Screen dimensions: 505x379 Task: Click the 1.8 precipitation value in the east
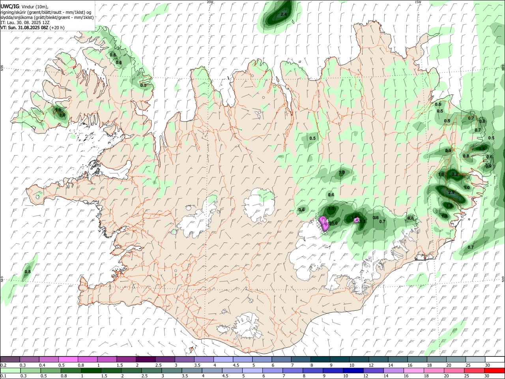click(x=449, y=206)
